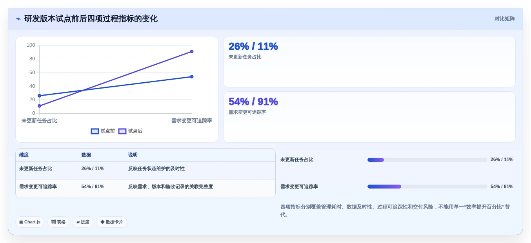The height and width of the screenshot is (243, 531).
Task: Click the 试点后 data point at 需求变更可追踪率
Action: click(x=192, y=51)
